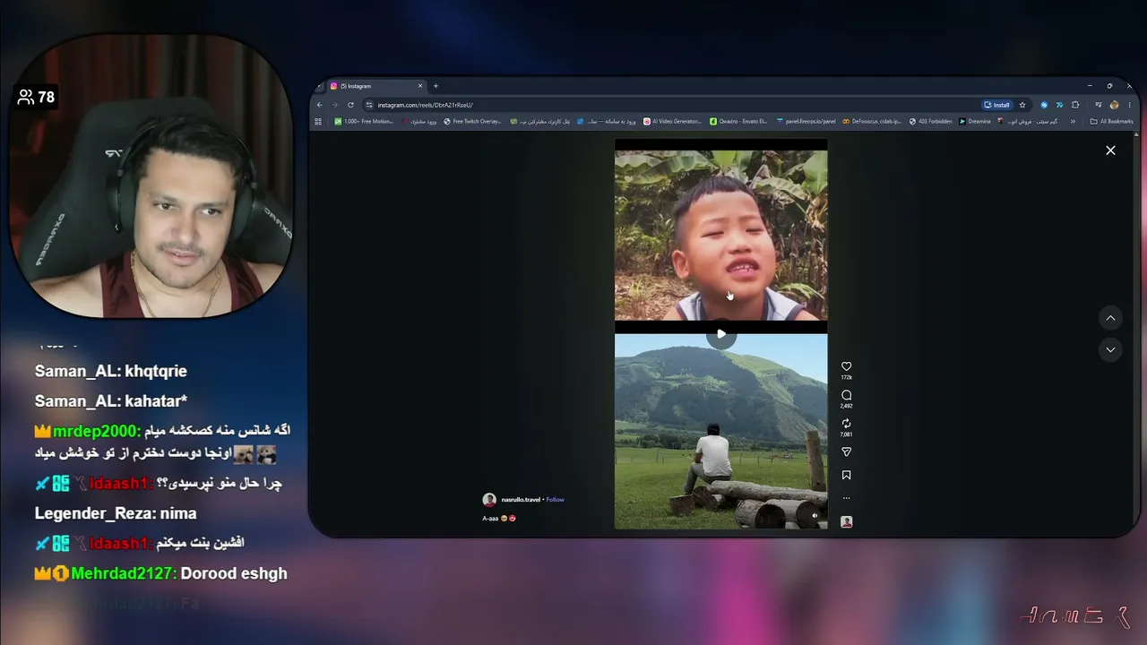Screen dimensions: 1147x645
Task: Open the "AI Video Generator" bookmark
Action: 673,121
